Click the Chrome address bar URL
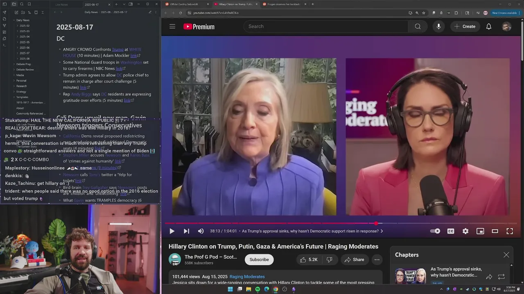Screen dimensions: 524x294 pyautogui.click(x=216, y=13)
